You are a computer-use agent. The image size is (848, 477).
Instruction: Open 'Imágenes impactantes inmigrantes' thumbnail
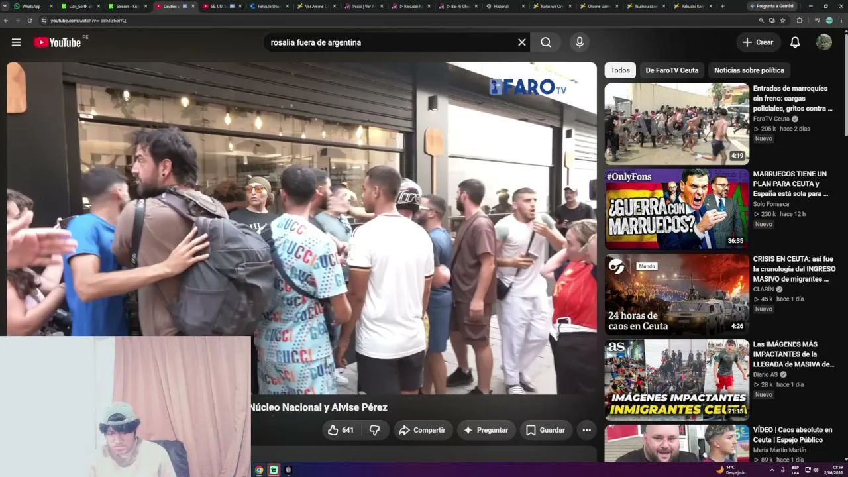point(677,380)
